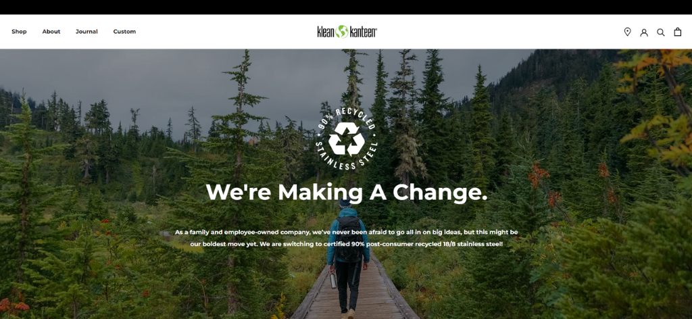Click the 90% Recycled Stainless Steel badge
692x319 pixels.
347,139
